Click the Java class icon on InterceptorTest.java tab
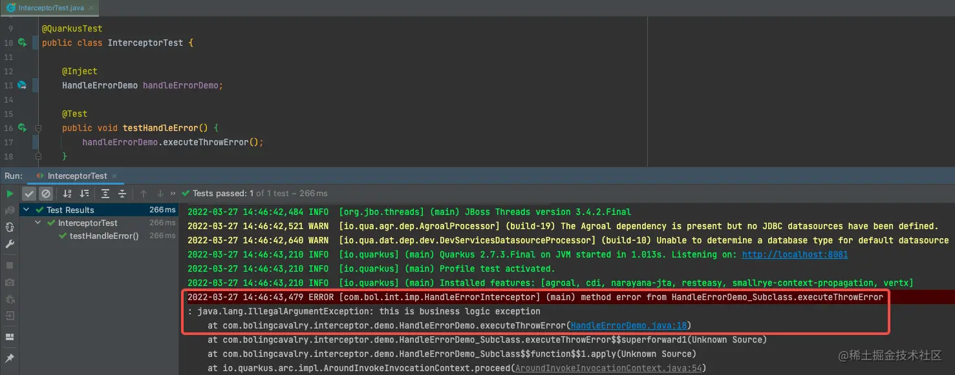This screenshot has height=375, width=955. (11, 8)
